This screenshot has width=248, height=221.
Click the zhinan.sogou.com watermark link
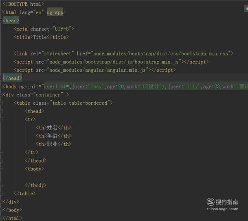tap(222, 209)
